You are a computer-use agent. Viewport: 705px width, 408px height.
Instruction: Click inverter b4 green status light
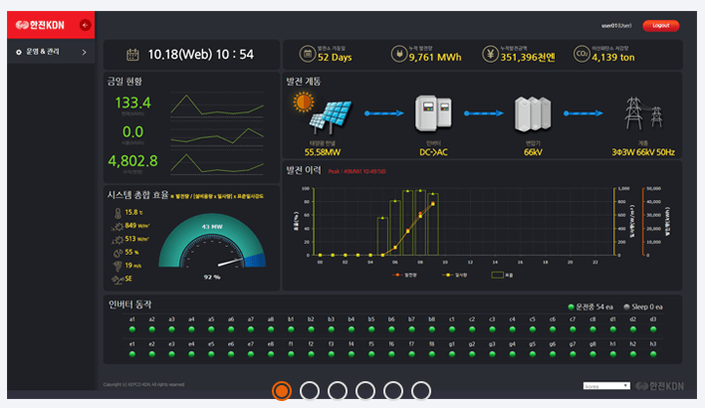click(x=352, y=329)
